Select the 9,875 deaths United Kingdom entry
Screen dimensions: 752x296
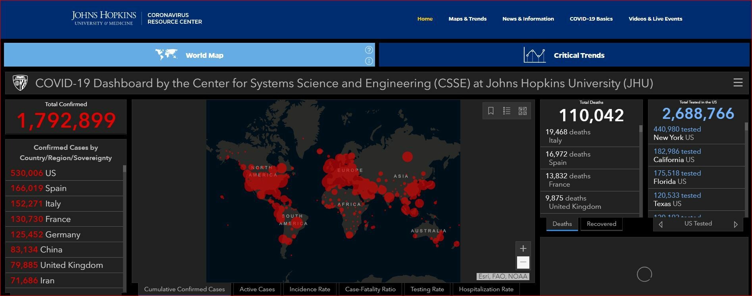click(x=590, y=202)
